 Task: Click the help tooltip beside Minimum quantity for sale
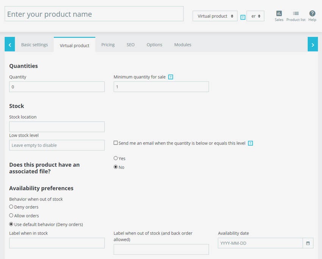tap(170, 76)
